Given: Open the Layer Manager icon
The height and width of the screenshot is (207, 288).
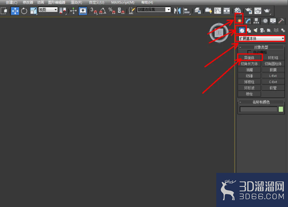Looking at the screenshot, I should (198, 11).
